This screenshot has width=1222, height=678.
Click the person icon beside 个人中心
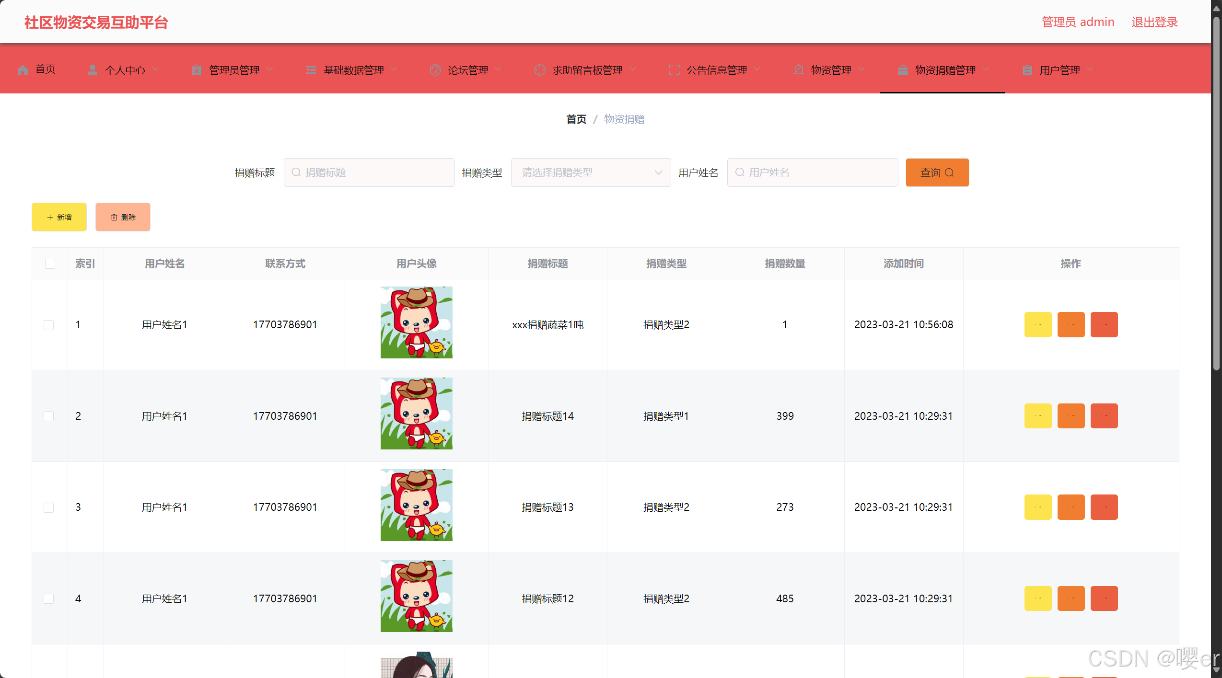[x=93, y=70]
